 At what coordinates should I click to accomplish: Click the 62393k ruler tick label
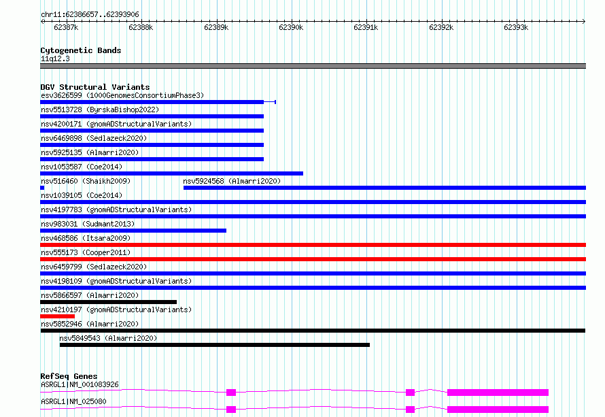pyautogui.click(x=516, y=27)
